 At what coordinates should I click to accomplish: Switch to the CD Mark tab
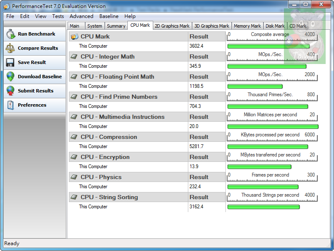298,26
